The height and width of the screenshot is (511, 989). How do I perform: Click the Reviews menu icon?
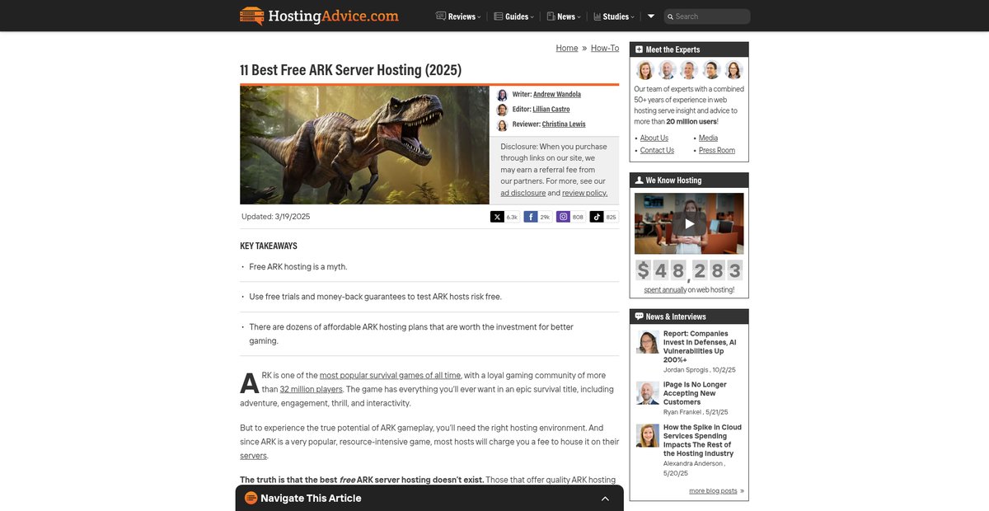(x=441, y=16)
